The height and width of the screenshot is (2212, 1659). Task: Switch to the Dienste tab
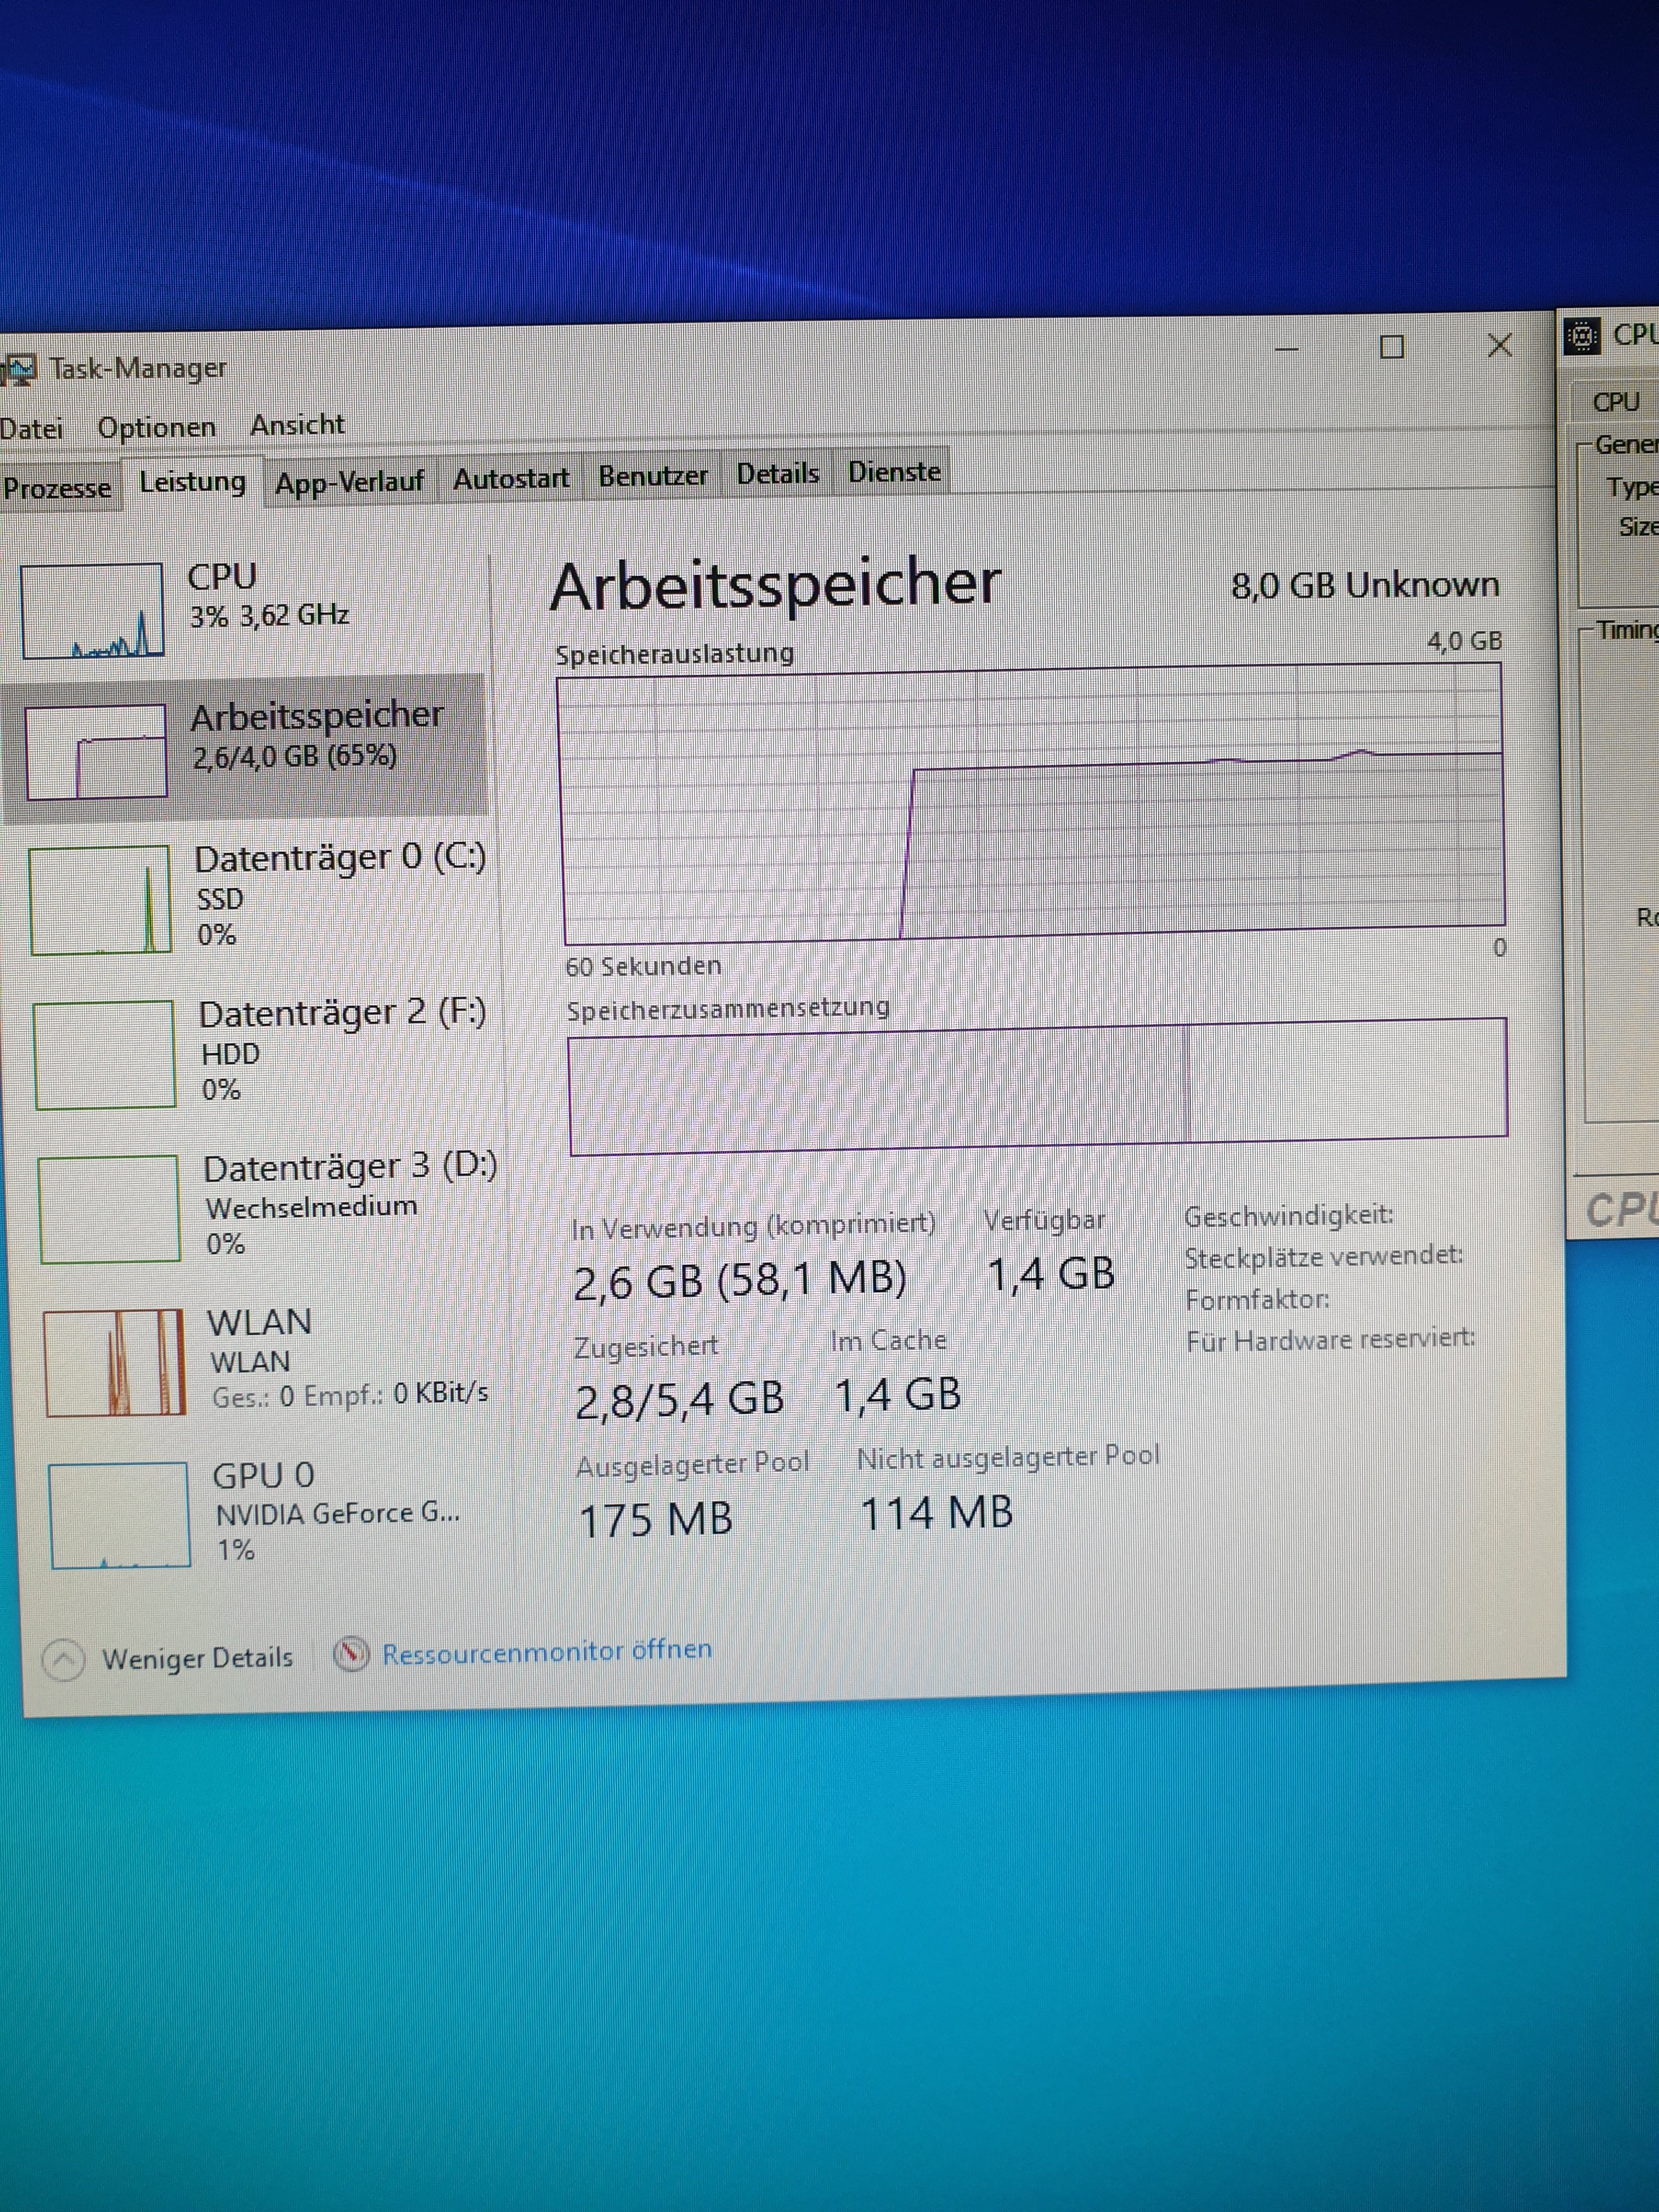tap(894, 472)
